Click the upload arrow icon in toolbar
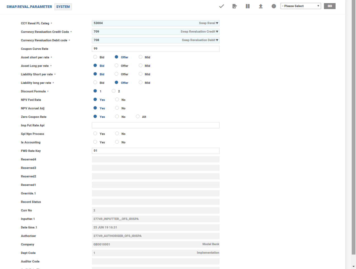The image size is (356, 269). (261, 6)
